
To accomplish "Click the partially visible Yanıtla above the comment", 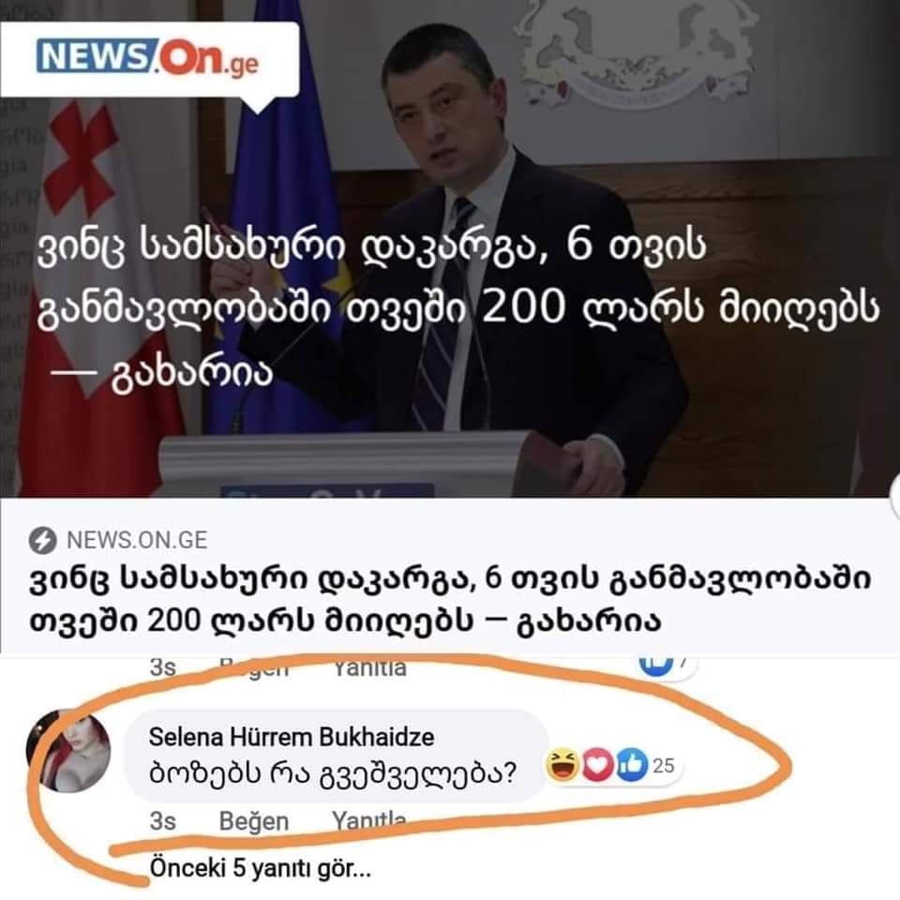I will click(x=370, y=668).
